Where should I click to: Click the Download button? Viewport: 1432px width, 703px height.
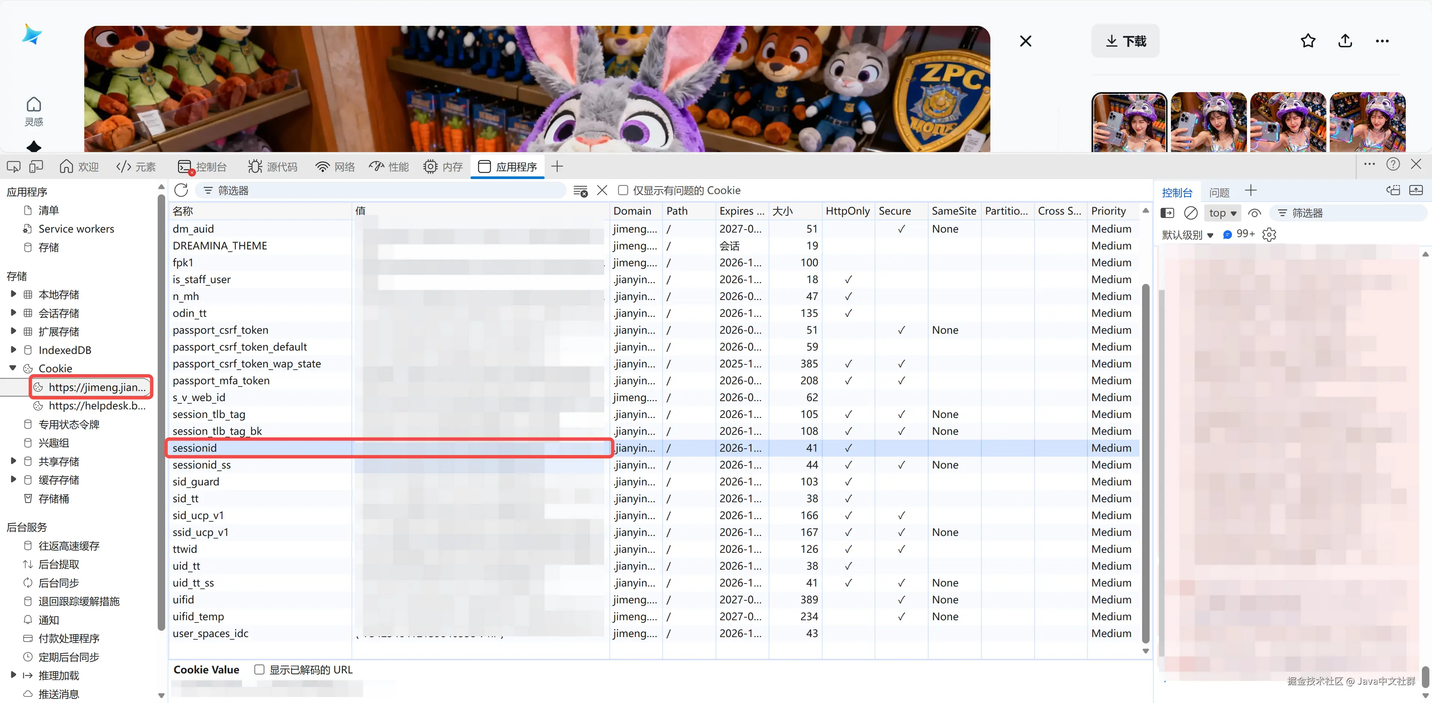[x=1126, y=40]
